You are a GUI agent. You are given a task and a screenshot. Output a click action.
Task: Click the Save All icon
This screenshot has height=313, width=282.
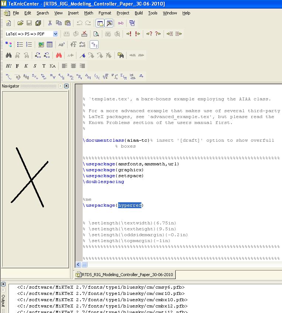coord(38,23)
